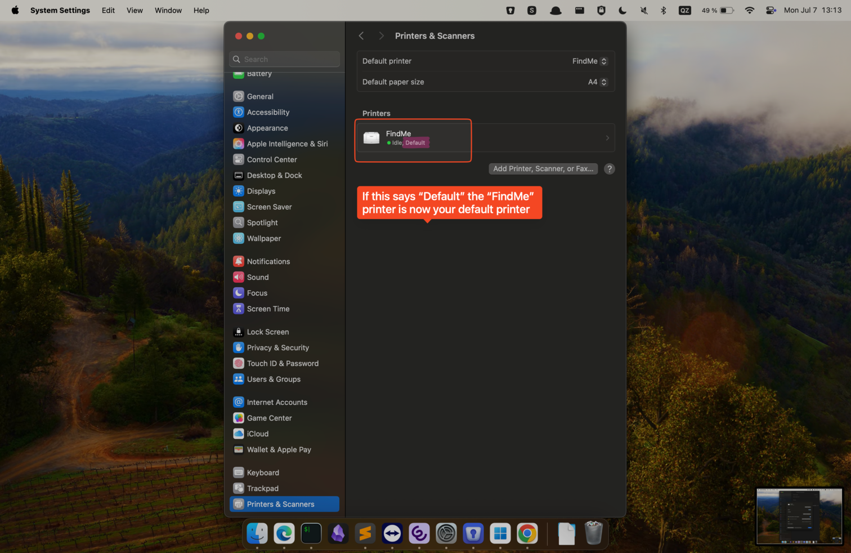Open the date and time clock
The width and height of the screenshot is (851, 553).
813,10
